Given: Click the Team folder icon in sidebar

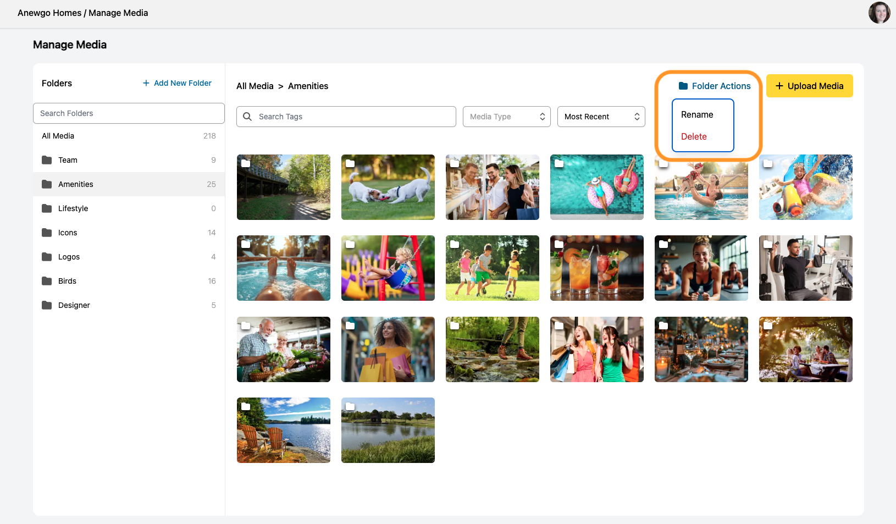Looking at the screenshot, I should (x=47, y=160).
